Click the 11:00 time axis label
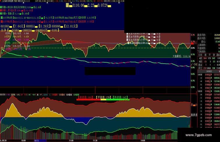Viewport: 220px width, 142px height. click(71, 141)
